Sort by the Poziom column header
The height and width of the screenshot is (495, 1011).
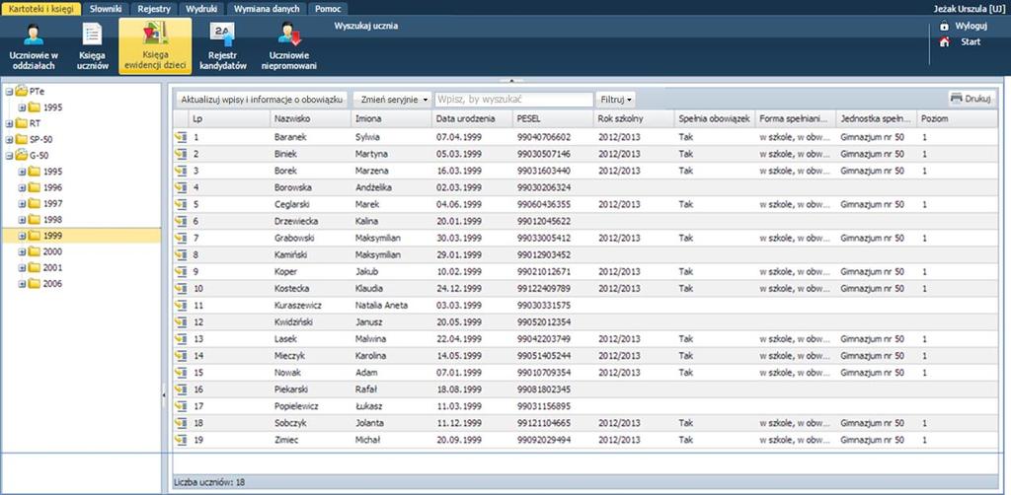tap(957, 119)
